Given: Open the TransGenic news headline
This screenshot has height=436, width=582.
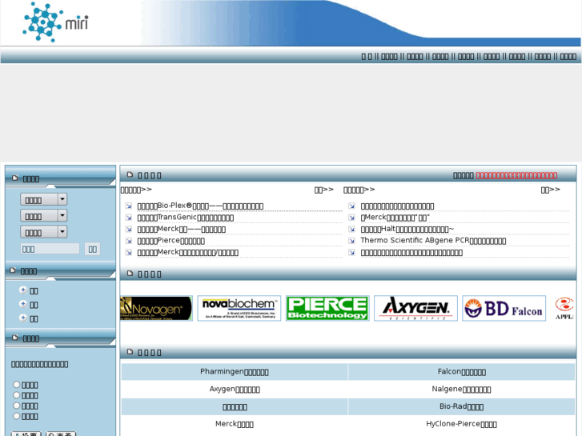Looking at the screenshot, I should [x=186, y=218].
